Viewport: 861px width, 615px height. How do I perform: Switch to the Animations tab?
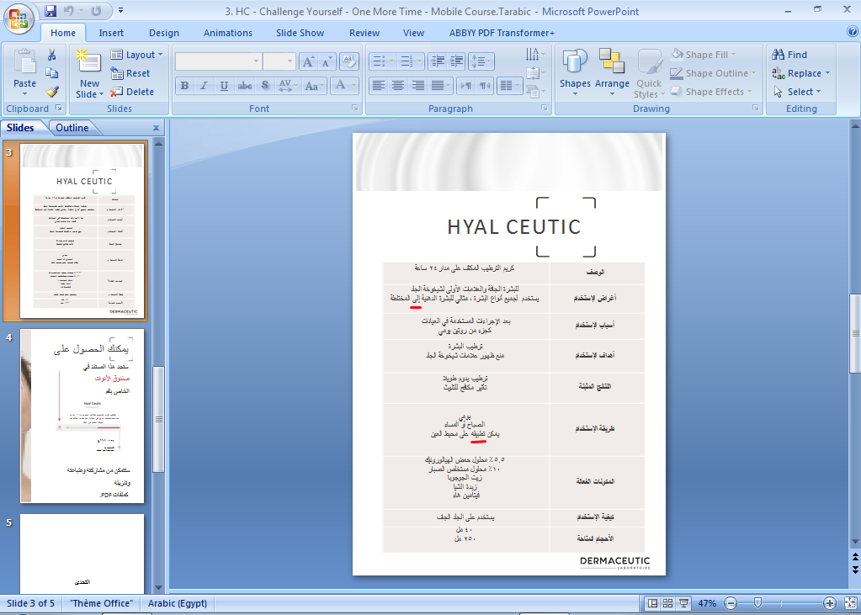(x=228, y=33)
